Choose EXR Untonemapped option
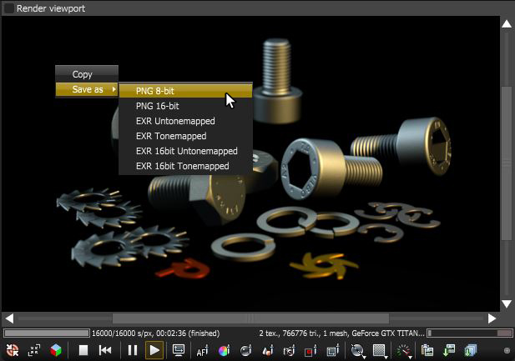Viewport: 515px width, 361px height. point(185,121)
